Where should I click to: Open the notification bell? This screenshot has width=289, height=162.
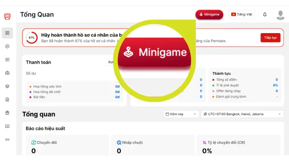click(x=265, y=14)
